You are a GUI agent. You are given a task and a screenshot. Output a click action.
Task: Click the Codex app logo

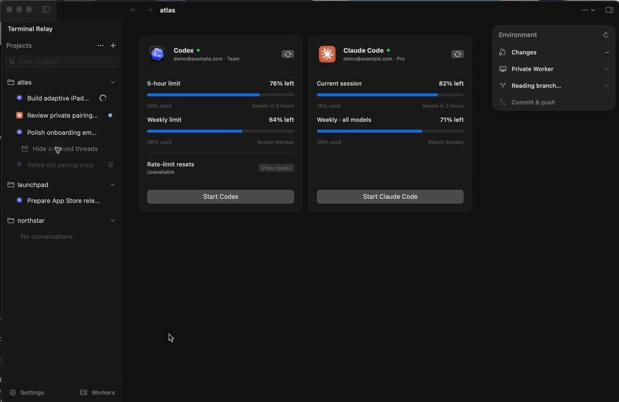tap(157, 54)
